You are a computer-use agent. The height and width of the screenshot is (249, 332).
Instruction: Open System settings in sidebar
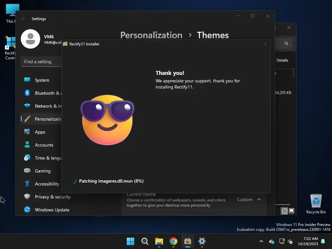coord(41,80)
